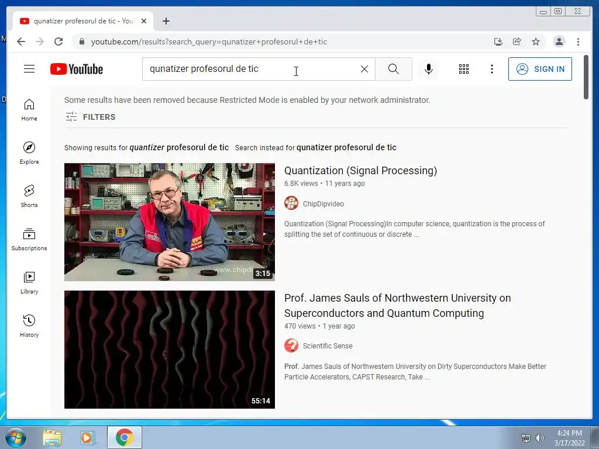This screenshot has height=449, width=599.
Task: Click the taskbar clock showing 4:24 PM
Action: pyautogui.click(x=569, y=438)
